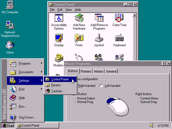Open the Fonts folder icon
The image size is (172, 129).
tap(79, 38)
